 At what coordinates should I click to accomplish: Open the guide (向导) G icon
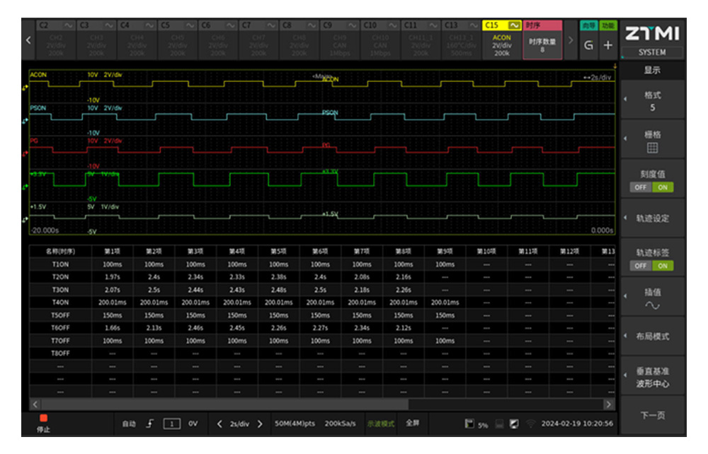588,45
